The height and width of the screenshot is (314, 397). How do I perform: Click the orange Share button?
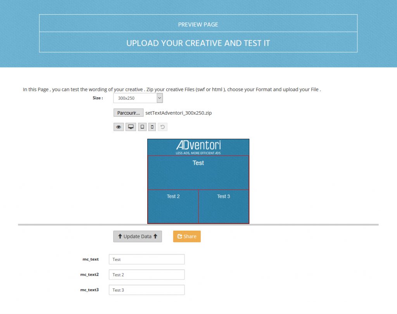pos(187,236)
